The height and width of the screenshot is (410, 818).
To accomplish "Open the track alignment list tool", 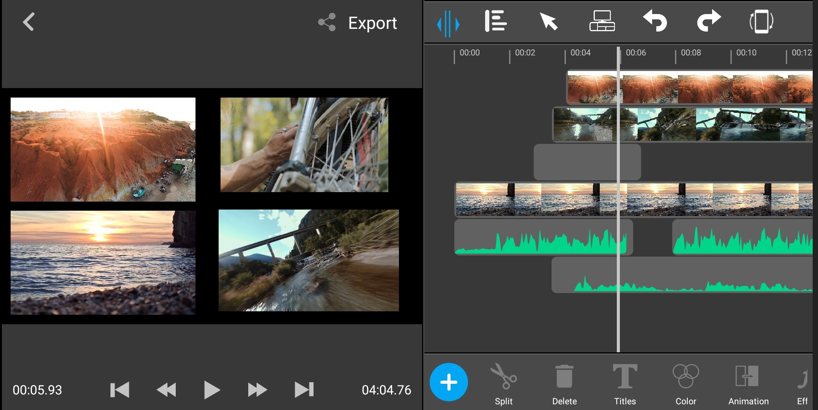I will click(495, 21).
